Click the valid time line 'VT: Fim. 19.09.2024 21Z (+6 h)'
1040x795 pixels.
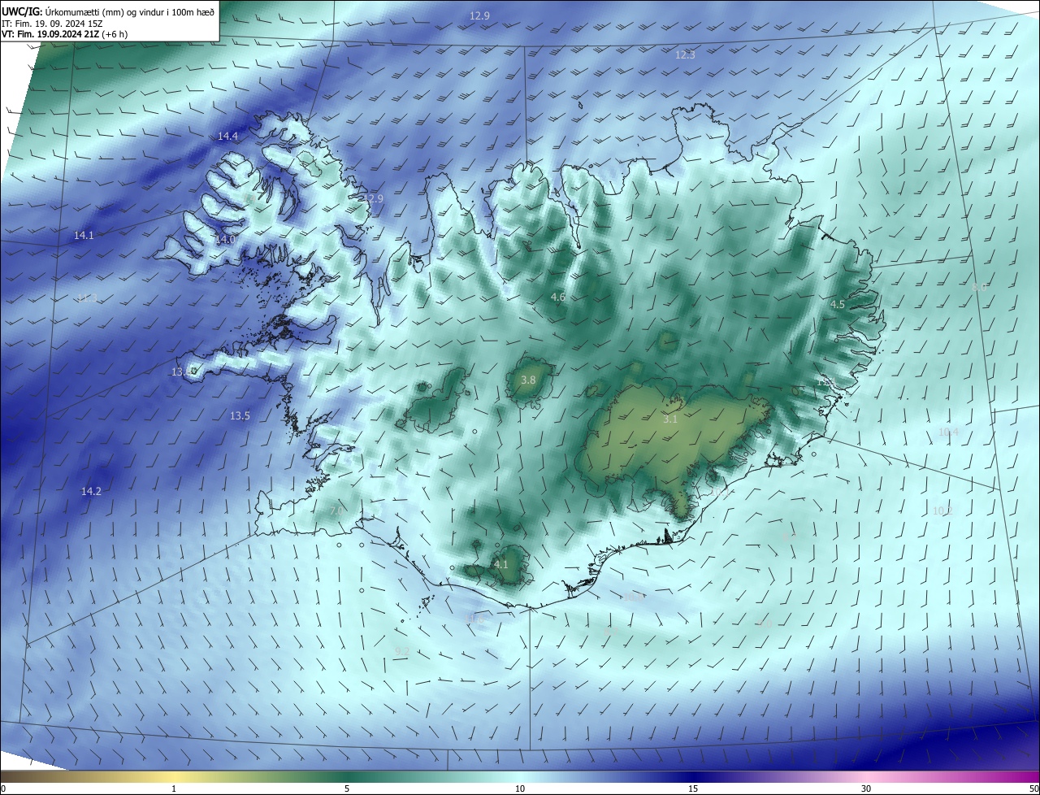pyautogui.click(x=65, y=34)
